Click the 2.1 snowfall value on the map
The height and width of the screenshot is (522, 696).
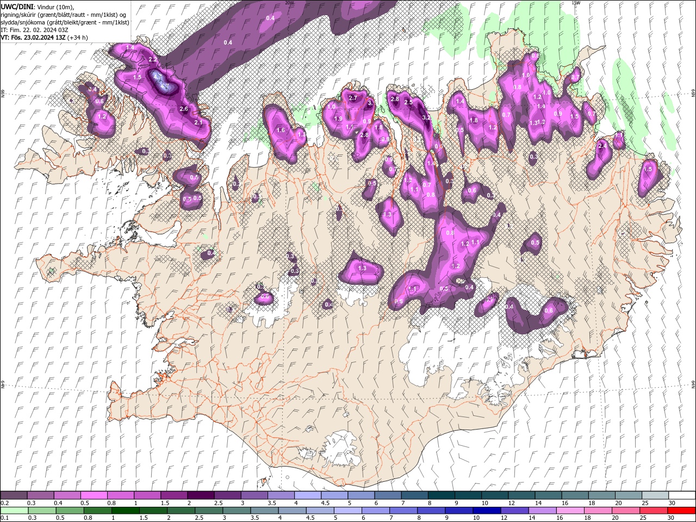click(198, 123)
